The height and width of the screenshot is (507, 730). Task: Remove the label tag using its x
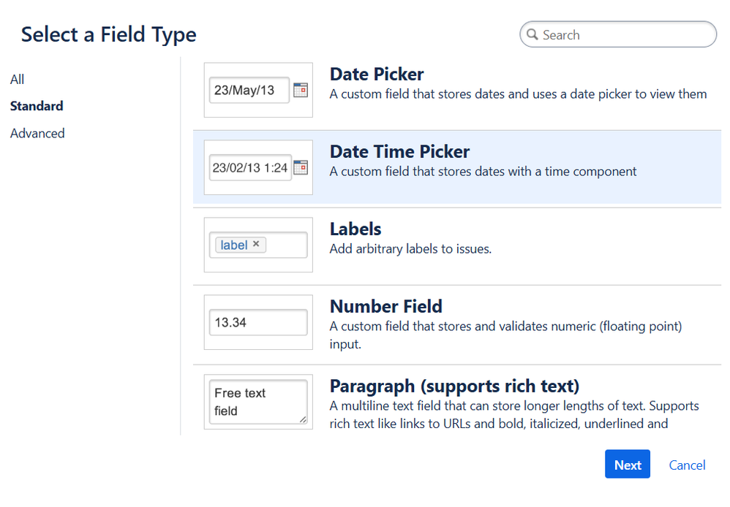click(x=255, y=245)
